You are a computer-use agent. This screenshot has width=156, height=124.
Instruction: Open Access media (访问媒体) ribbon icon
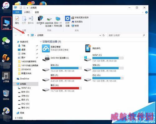pyautogui.click(x=41, y=20)
